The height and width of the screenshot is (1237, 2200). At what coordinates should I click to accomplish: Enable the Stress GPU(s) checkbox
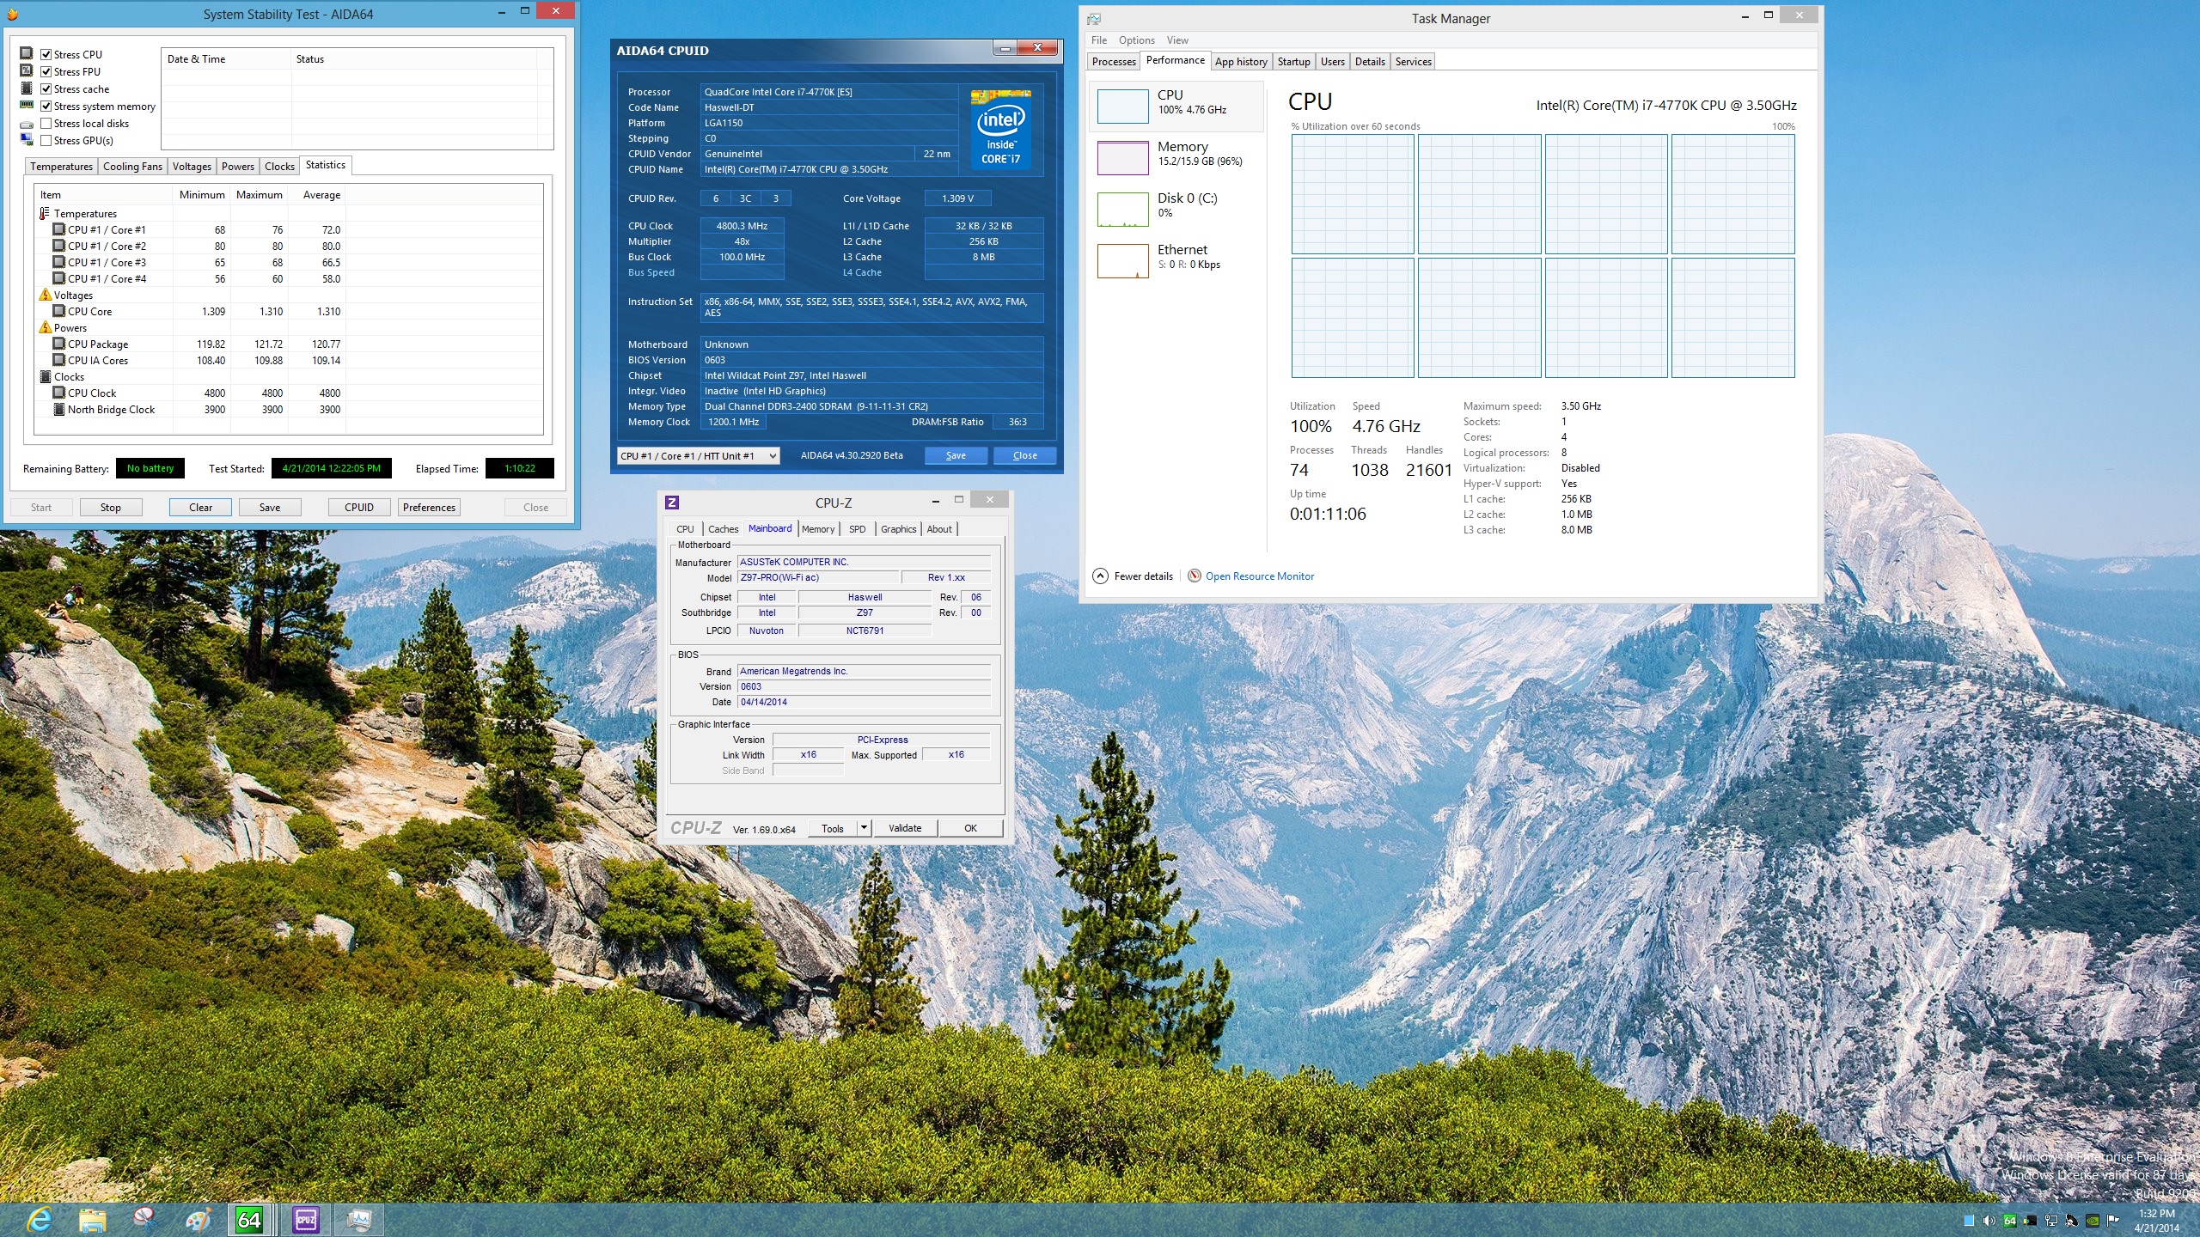46,140
